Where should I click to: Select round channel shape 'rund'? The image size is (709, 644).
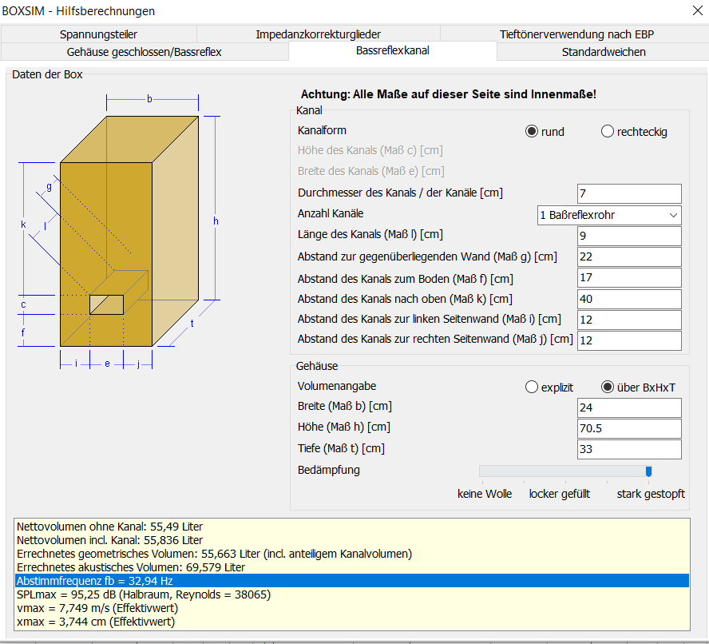click(x=545, y=132)
